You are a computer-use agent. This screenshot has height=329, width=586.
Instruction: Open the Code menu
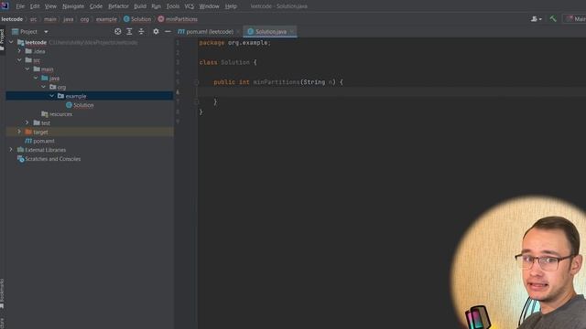(x=95, y=6)
